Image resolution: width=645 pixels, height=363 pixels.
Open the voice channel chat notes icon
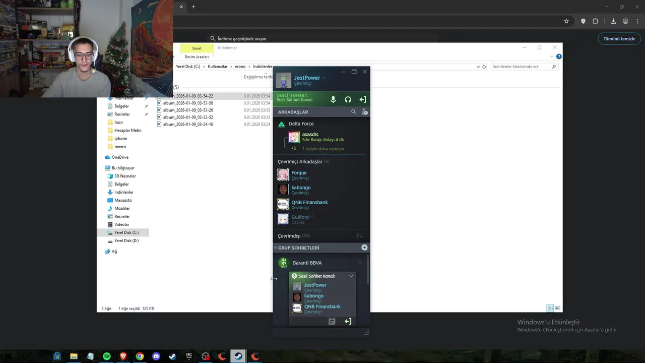[332, 321]
